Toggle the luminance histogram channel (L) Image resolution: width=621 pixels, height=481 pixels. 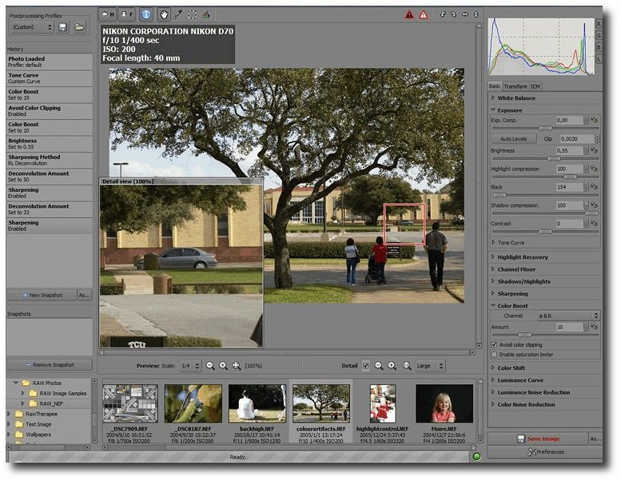pos(599,58)
